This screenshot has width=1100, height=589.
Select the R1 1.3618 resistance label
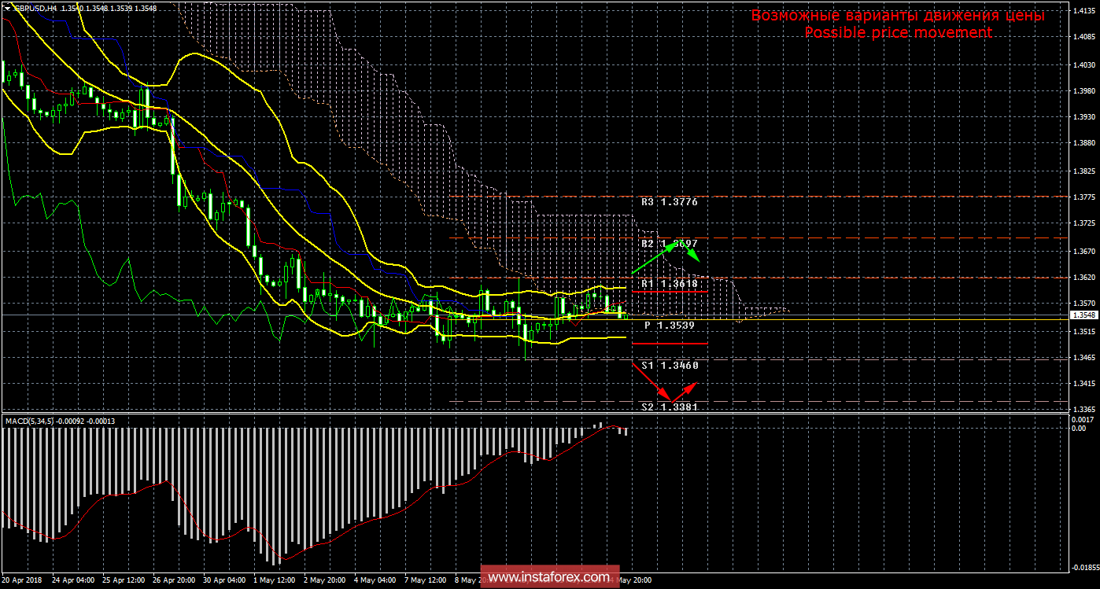670,283
